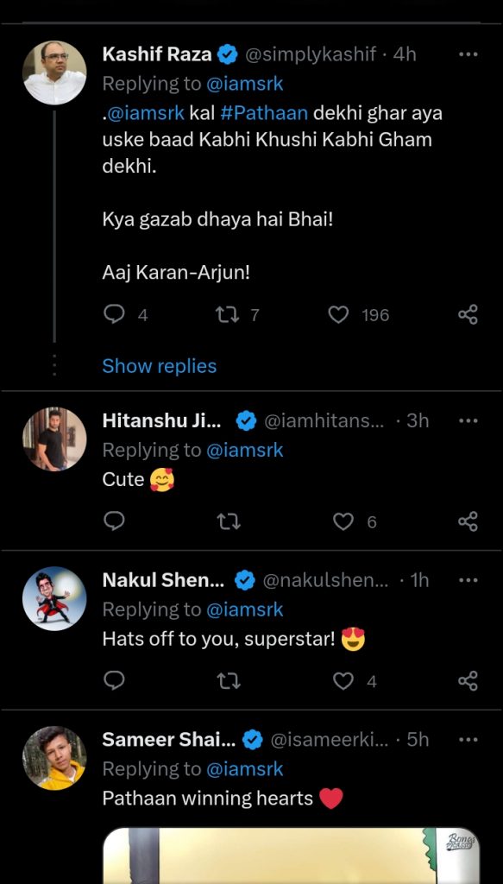The width and height of the screenshot is (503, 884).
Task: Retweet Kashif Raza's Pathaan reply
Action: pos(229,314)
